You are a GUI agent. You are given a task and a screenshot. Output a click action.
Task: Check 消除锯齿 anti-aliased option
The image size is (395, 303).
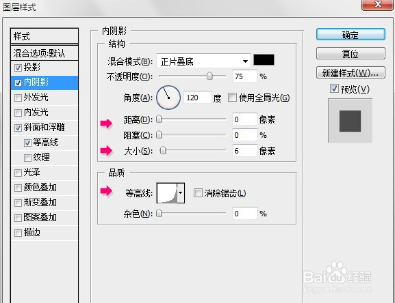pyautogui.click(x=198, y=193)
